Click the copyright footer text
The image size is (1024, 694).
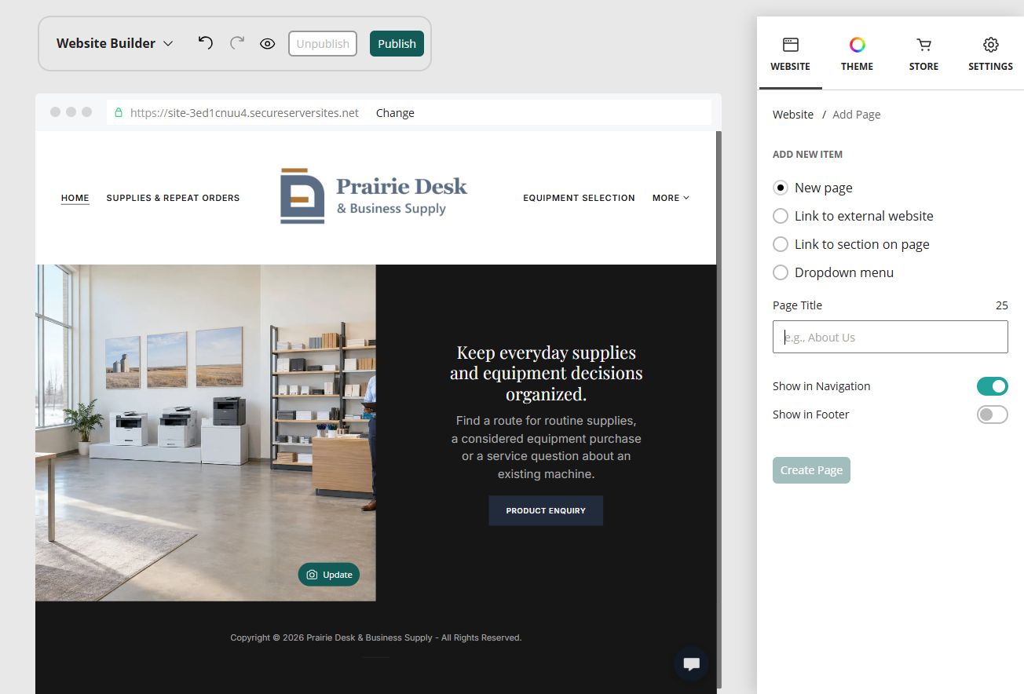(376, 637)
